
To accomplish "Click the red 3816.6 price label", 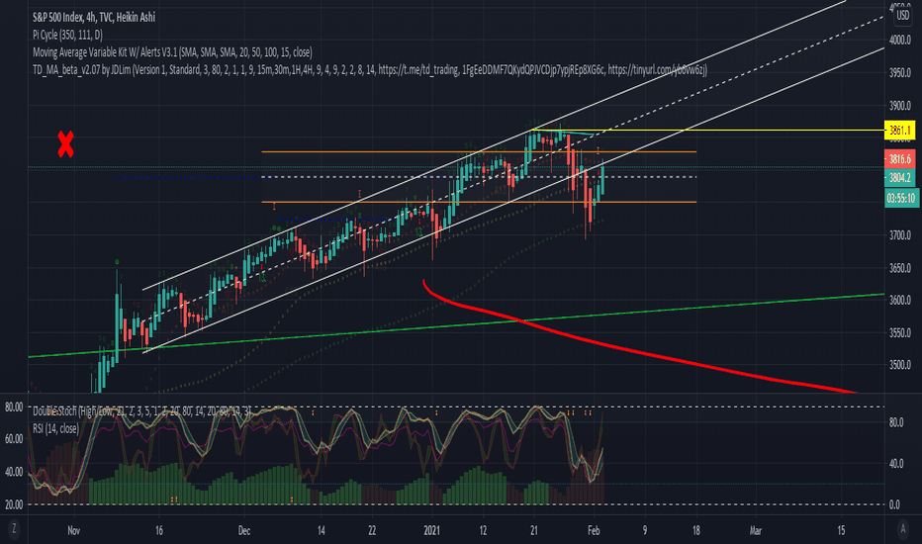I will (x=899, y=159).
